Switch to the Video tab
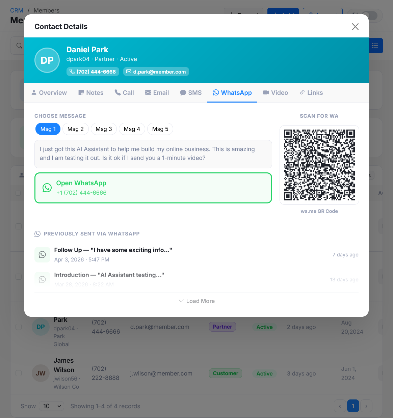Image resolution: width=393 pixels, height=418 pixels. click(x=276, y=93)
